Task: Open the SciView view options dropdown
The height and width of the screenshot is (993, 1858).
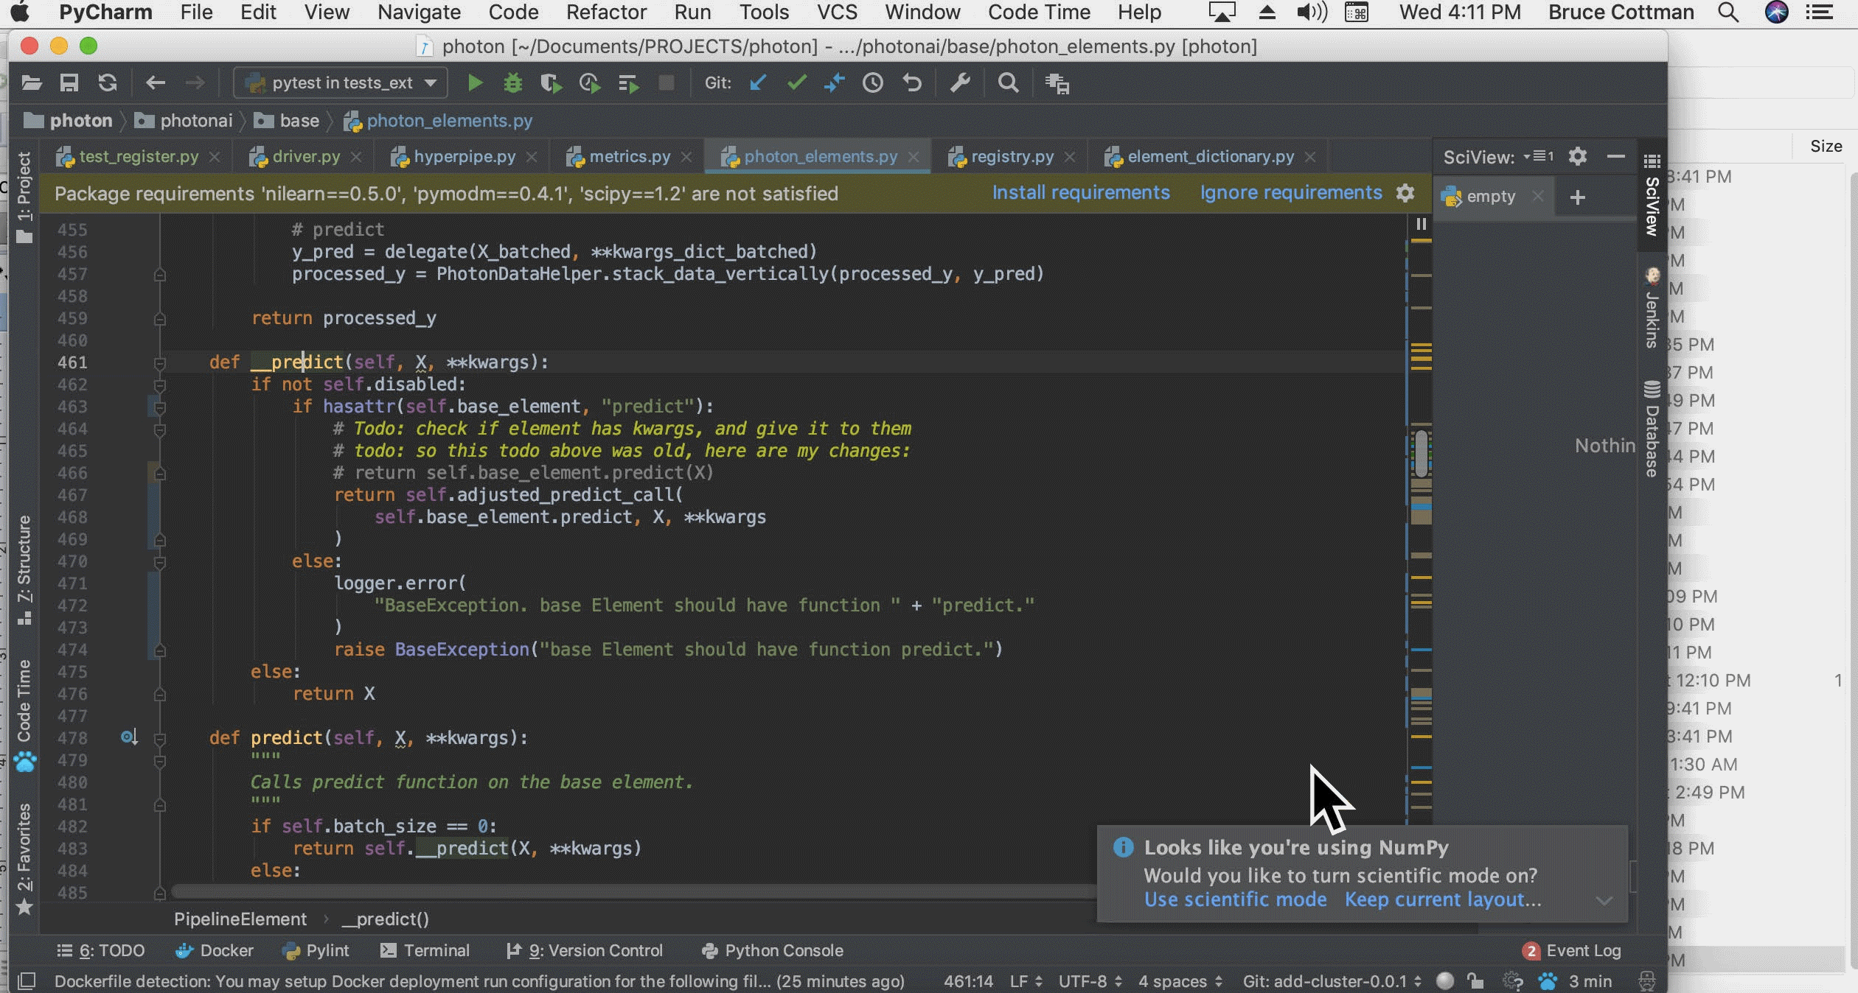Action: click(1538, 156)
